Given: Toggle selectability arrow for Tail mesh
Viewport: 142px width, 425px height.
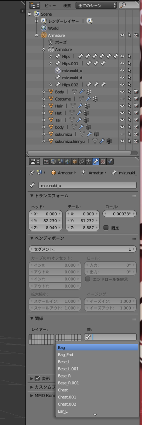Looking at the screenshot, I should (x=129, y=120).
